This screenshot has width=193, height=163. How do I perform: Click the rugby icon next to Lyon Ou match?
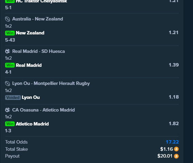[x=7, y=84]
